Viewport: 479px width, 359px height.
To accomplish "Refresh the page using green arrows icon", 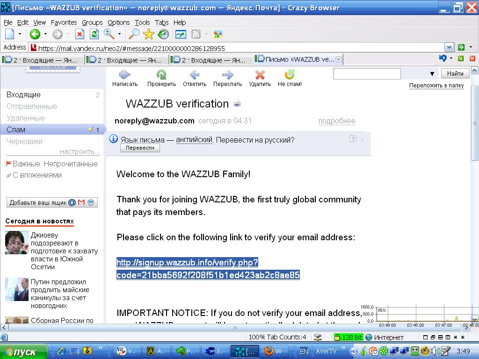I will [x=94, y=34].
